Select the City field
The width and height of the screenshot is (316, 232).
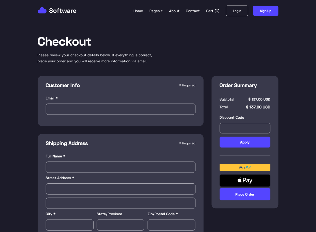pos(69,225)
